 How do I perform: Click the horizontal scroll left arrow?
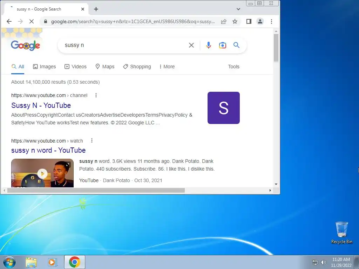pyautogui.click(x=4, y=190)
